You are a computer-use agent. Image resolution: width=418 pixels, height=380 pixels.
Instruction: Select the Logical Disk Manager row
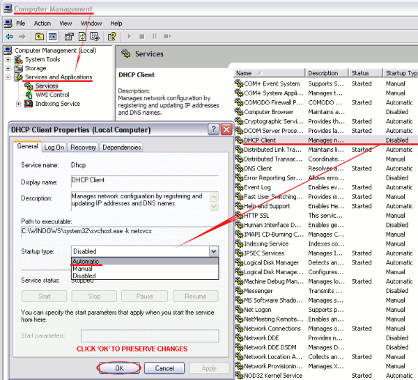(x=326, y=262)
